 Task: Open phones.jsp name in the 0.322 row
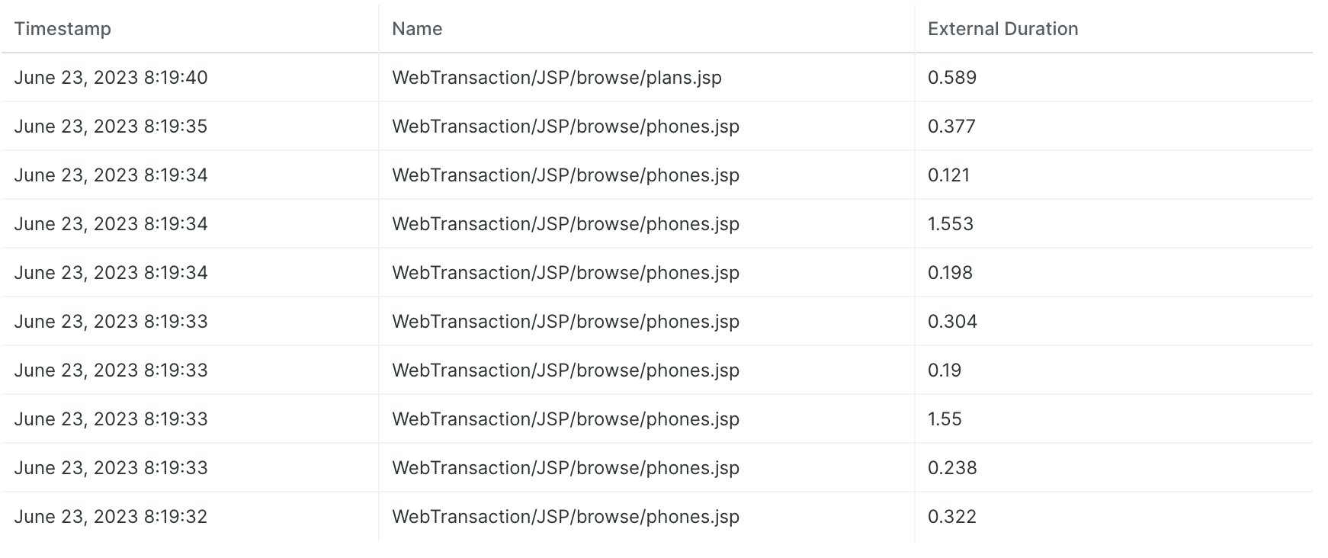(x=566, y=517)
